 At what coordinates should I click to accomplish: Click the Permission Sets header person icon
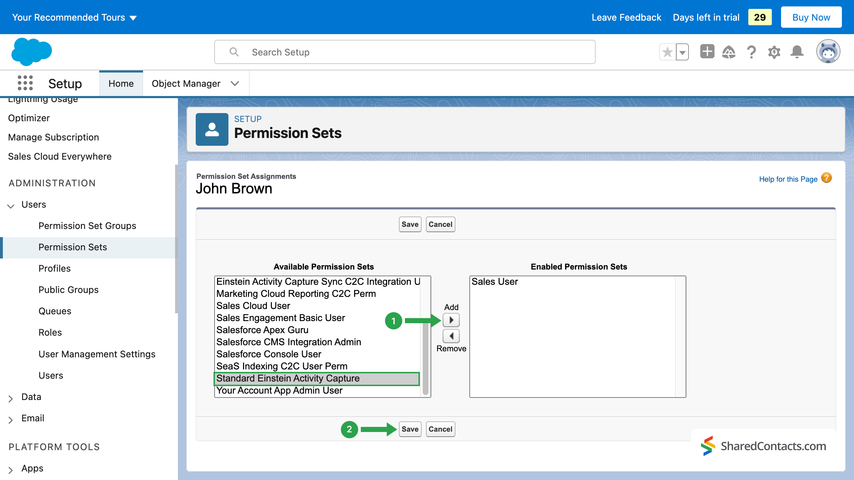click(212, 129)
